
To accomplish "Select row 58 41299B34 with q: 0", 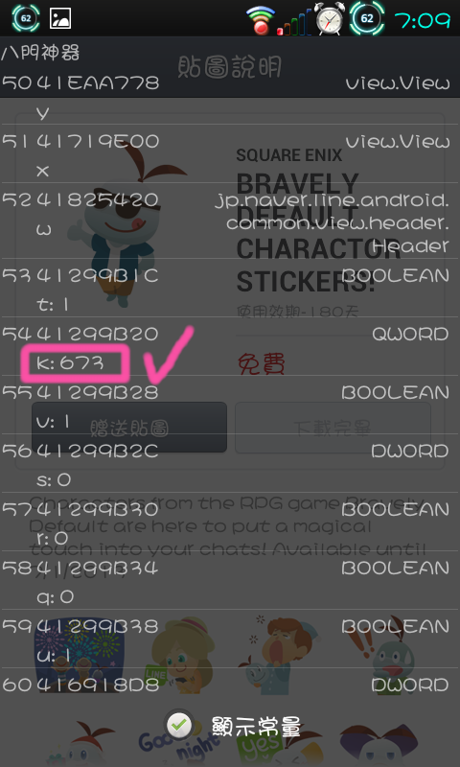I will point(230,580).
